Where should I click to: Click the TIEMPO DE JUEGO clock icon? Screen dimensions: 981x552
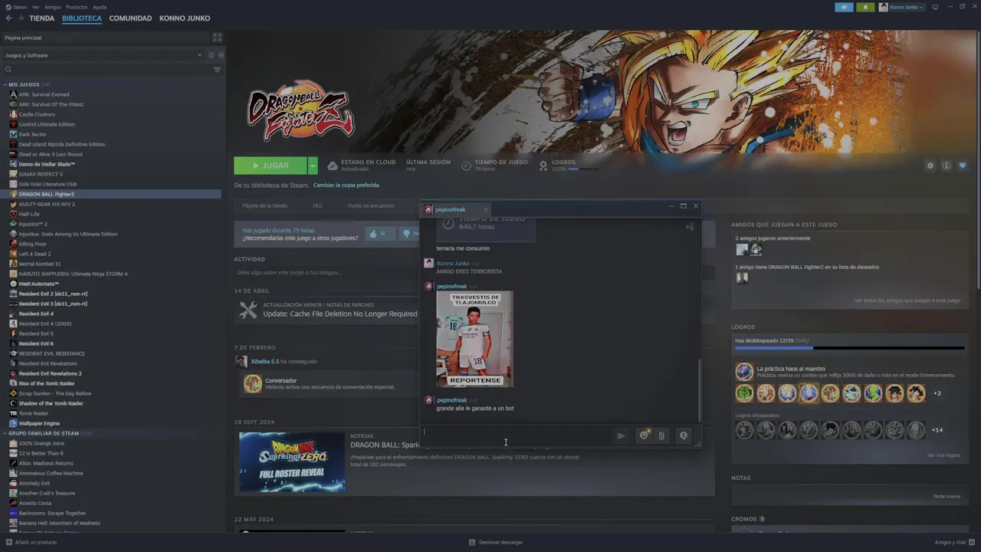pyautogui.click(x=467, y=166)
